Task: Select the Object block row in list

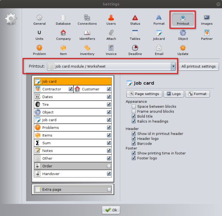Action: [73, 112]
